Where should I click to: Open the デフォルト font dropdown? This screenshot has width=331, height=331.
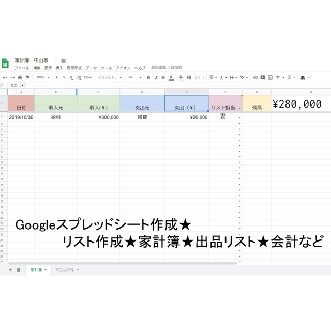[110, 77]
